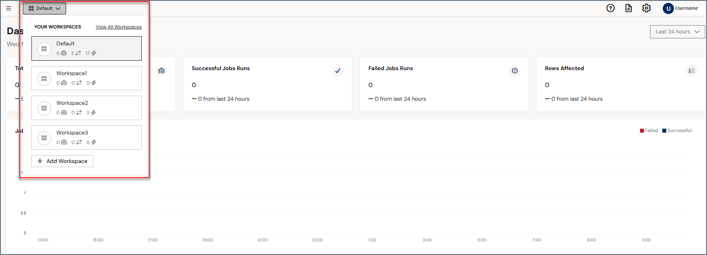Toggle the Failed legend red swatch

(x=642, y=131)
